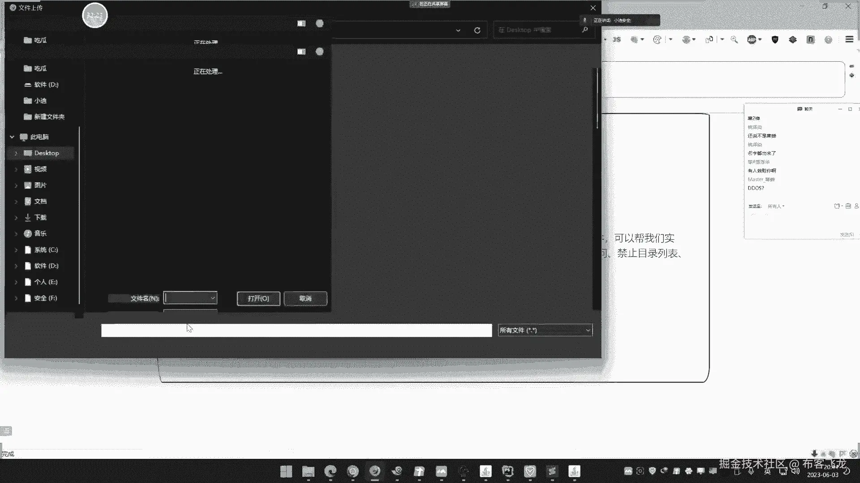This screenshot has height=483, width=860.
Task: Click the 打开(O) button
Action: [258, 299]
